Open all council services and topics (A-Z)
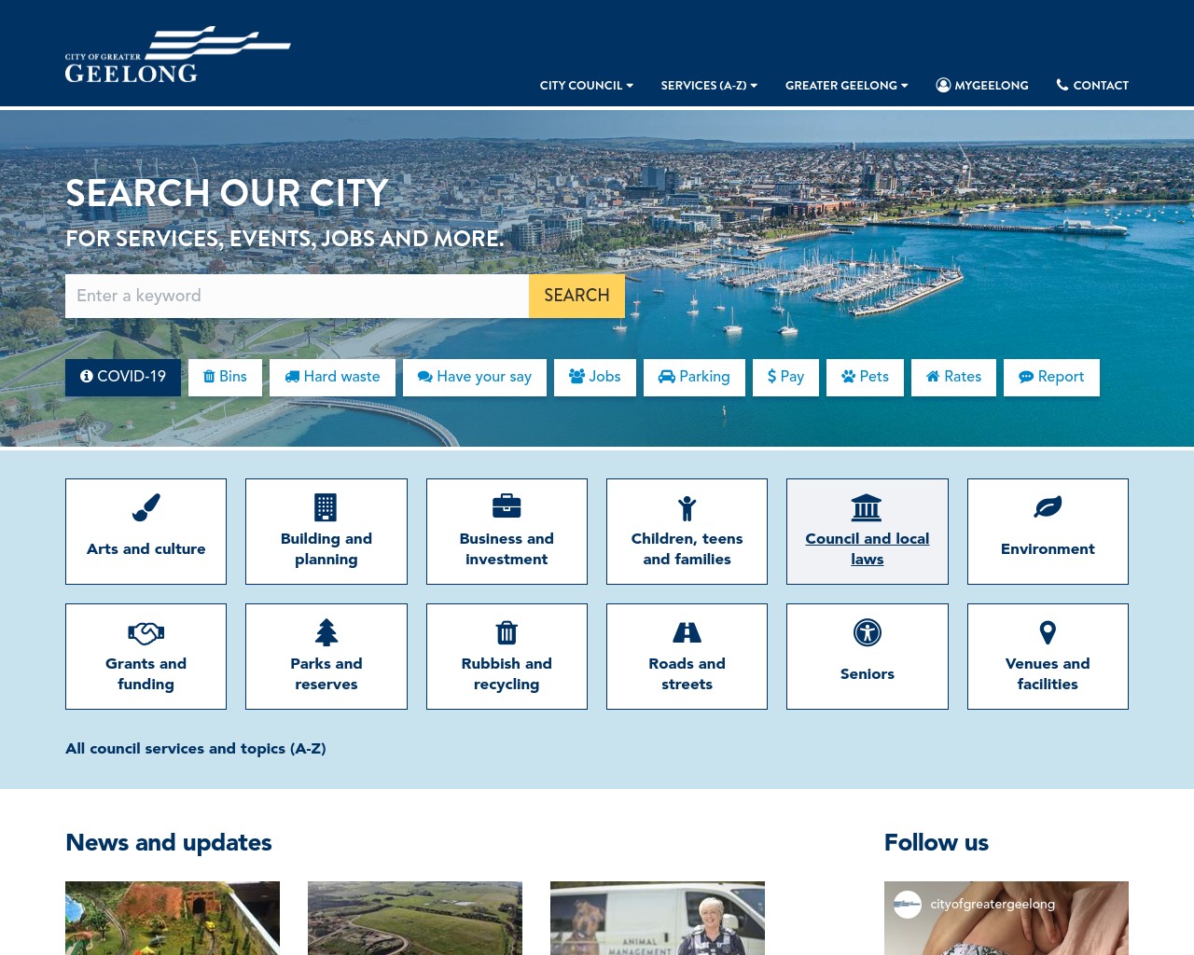Viewport: 1194px width, 955px height. click(195, 749)
